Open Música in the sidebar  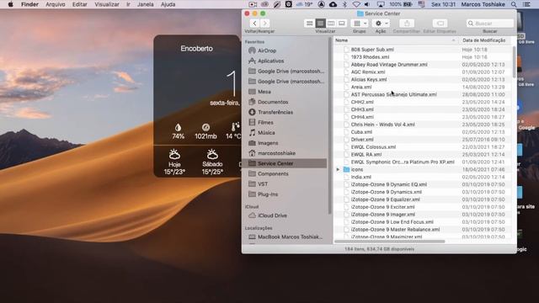coord(266,133)
